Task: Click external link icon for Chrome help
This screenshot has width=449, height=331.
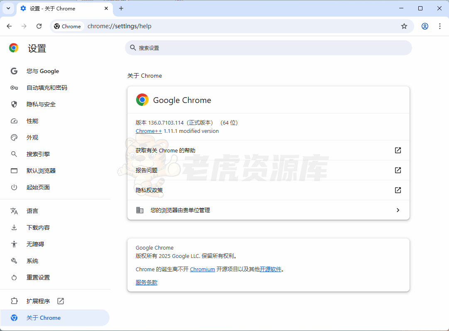Action: pyautogui.click(x=398, y=150)
